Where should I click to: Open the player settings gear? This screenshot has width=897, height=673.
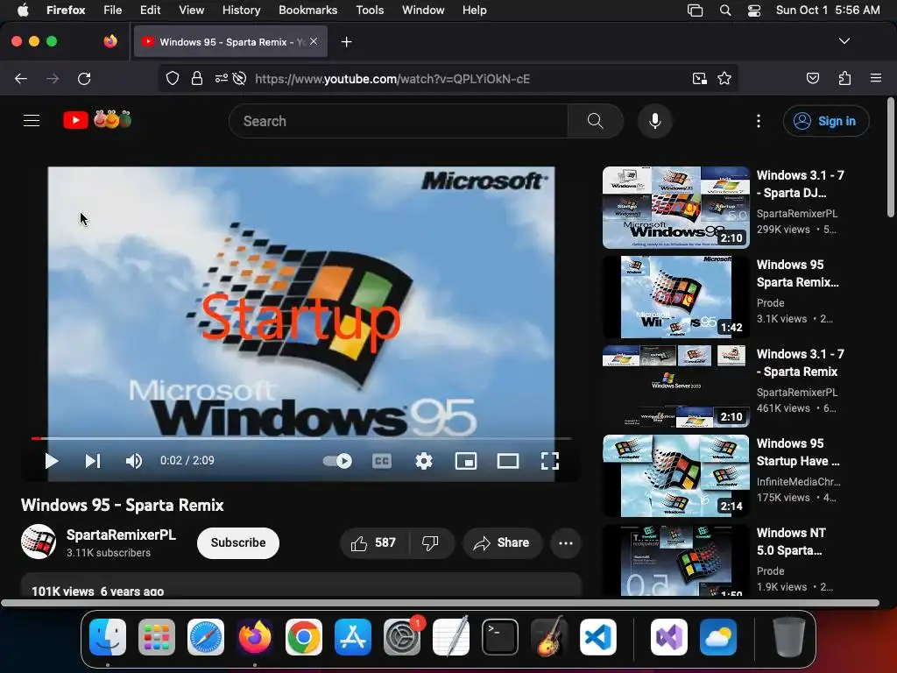(x=424, y=461)
